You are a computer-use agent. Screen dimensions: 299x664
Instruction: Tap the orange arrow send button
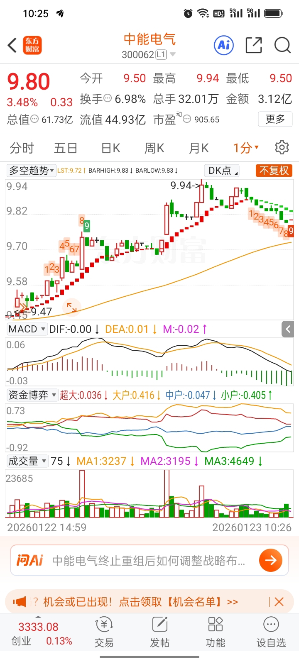click(271, 560)
